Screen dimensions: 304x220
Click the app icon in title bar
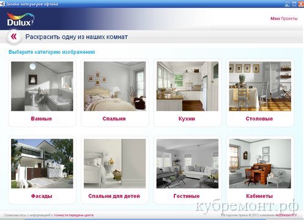tap(2, 4)
